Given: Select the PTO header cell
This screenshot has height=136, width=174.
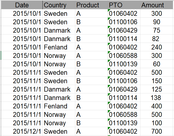Looking at the screenshot, I should coord(124,5).
